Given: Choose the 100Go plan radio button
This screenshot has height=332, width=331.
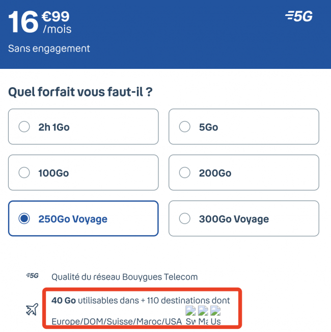Looking at the screenshot, I should (x=24, y=173).
